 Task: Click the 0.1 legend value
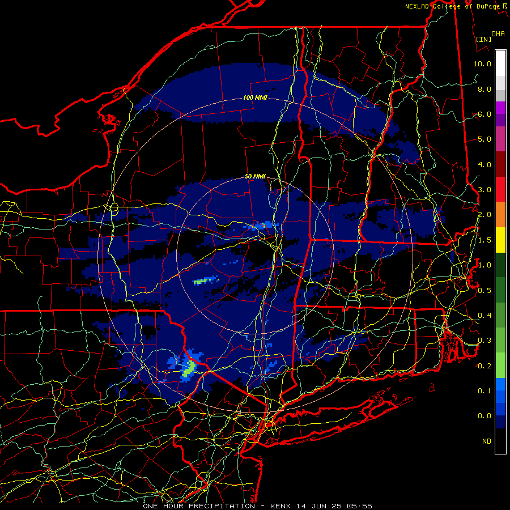click(484, 390)
